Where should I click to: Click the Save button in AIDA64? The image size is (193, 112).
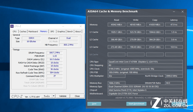(94, 104)
